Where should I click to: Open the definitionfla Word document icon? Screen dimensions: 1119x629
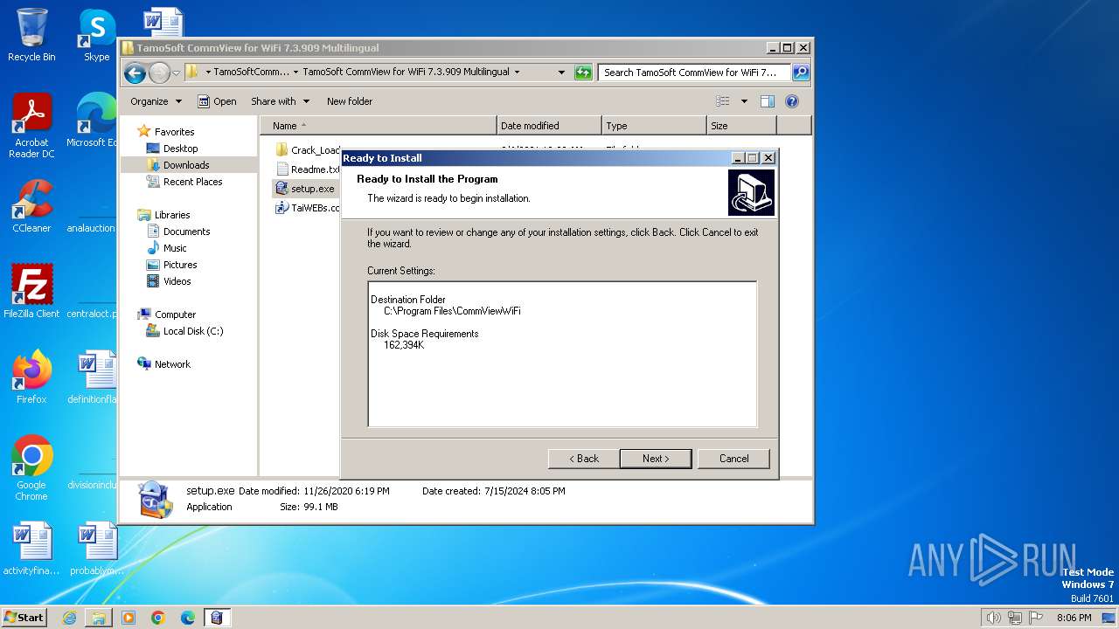(x=94, y=377)
